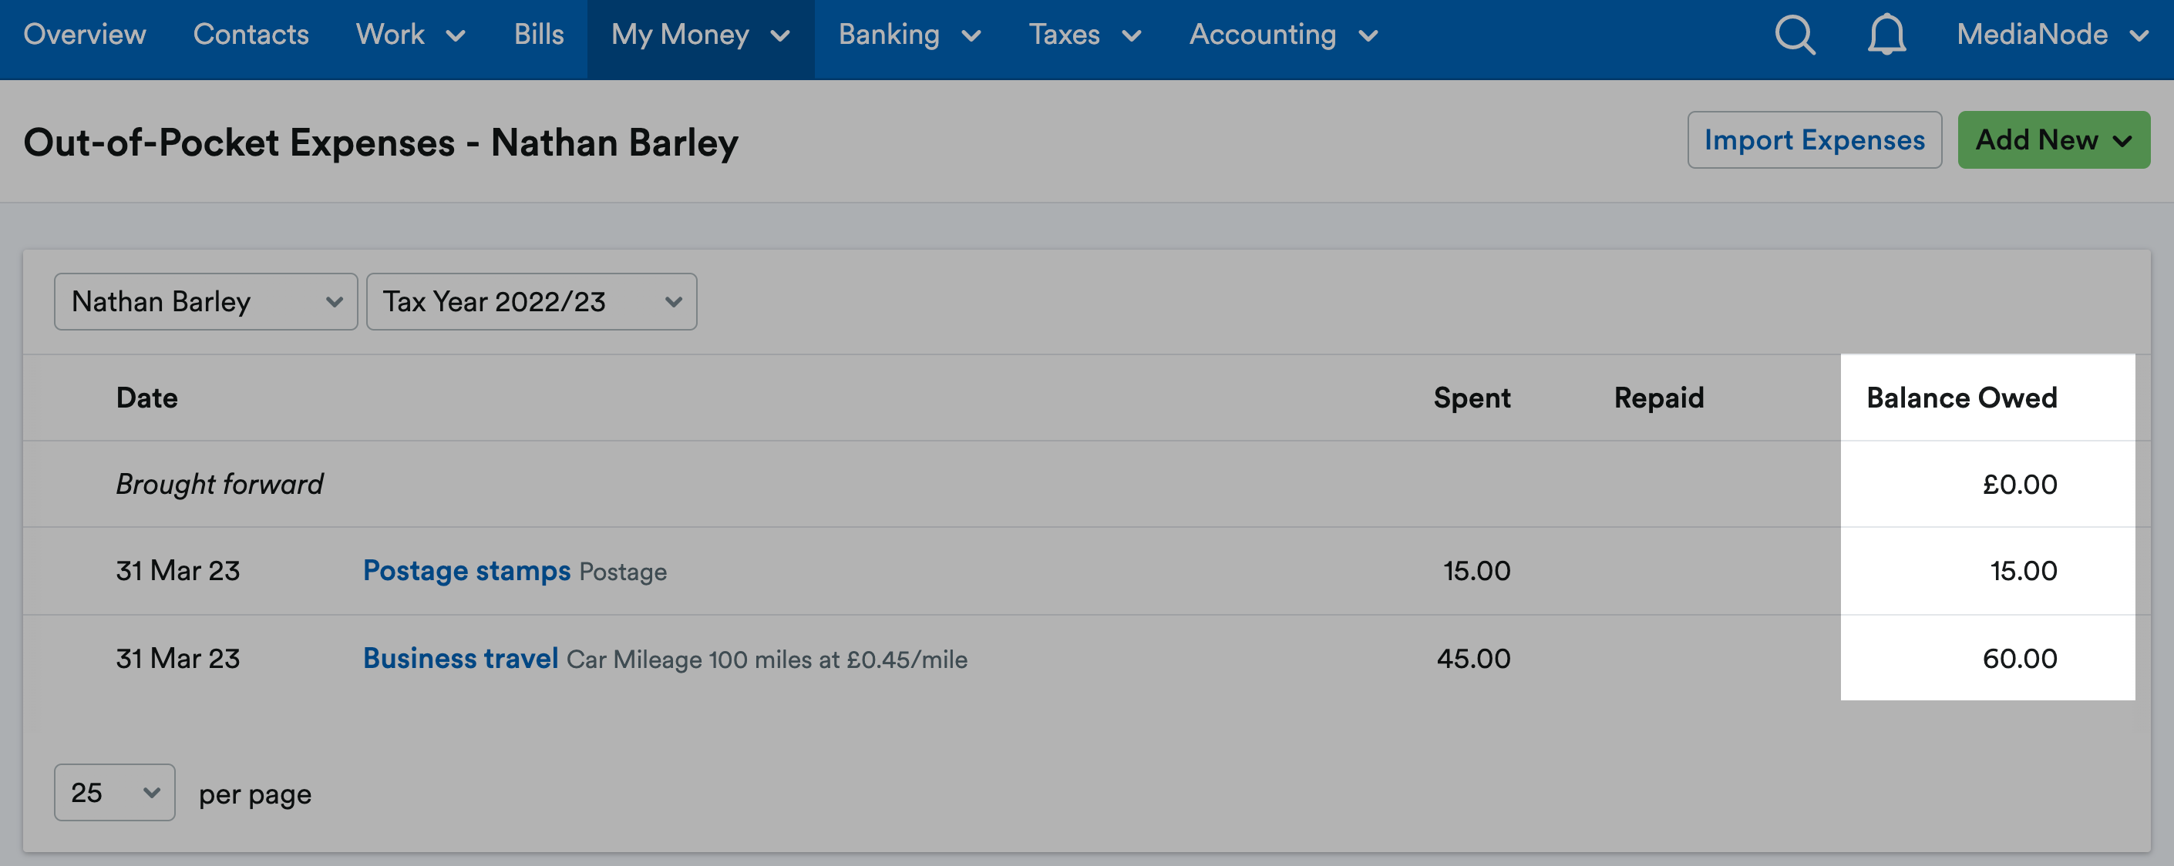Change the 25 per page selector
Image resolution: width=2174 pixels, height=866 pixels.
(x=115, y=793)
